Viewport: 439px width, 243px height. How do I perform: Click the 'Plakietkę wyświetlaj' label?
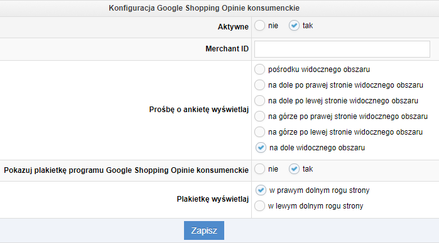[x=213, y=199]
